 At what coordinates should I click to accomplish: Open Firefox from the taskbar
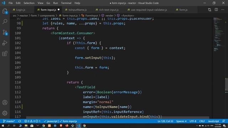coord(67,126)
